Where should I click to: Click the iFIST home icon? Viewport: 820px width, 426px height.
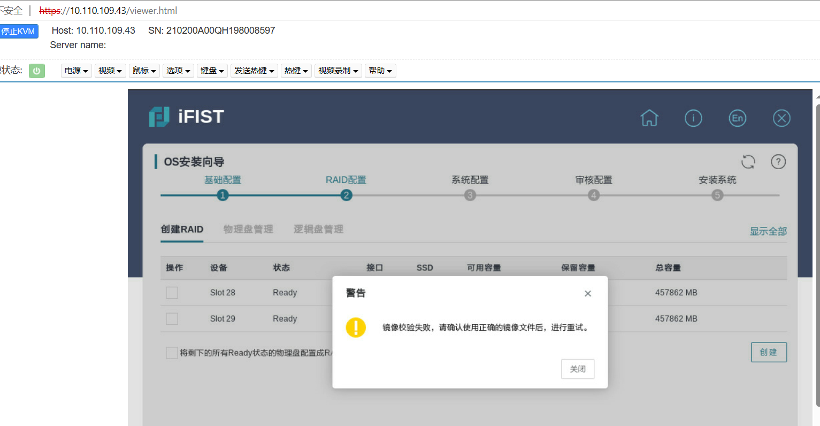[x=649, y=118]
